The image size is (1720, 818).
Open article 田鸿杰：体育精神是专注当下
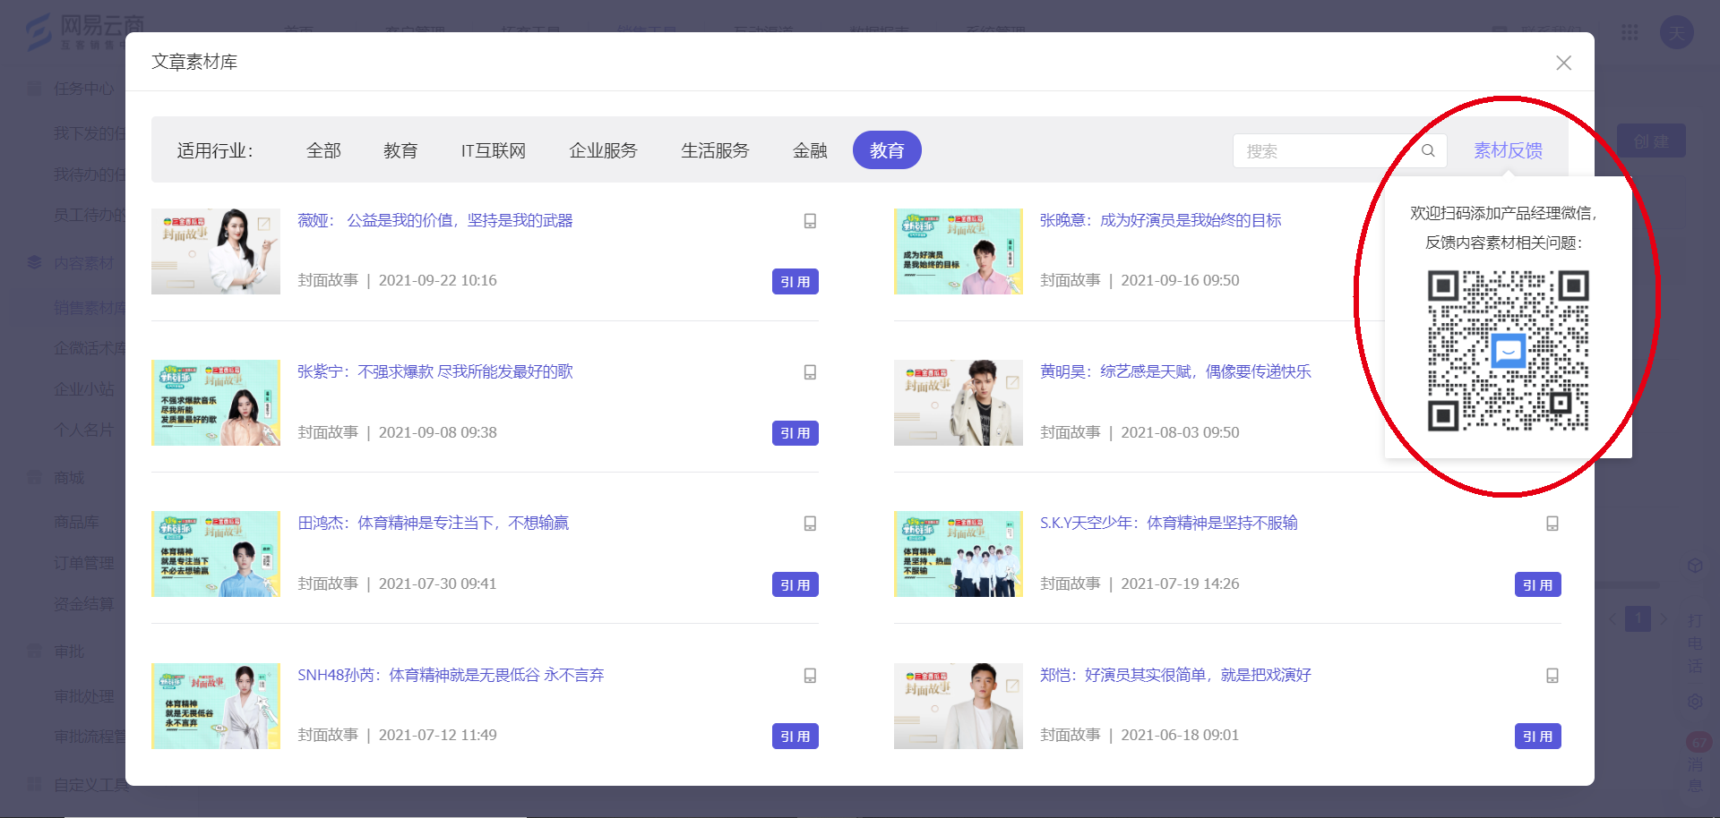tap(434, 523)
